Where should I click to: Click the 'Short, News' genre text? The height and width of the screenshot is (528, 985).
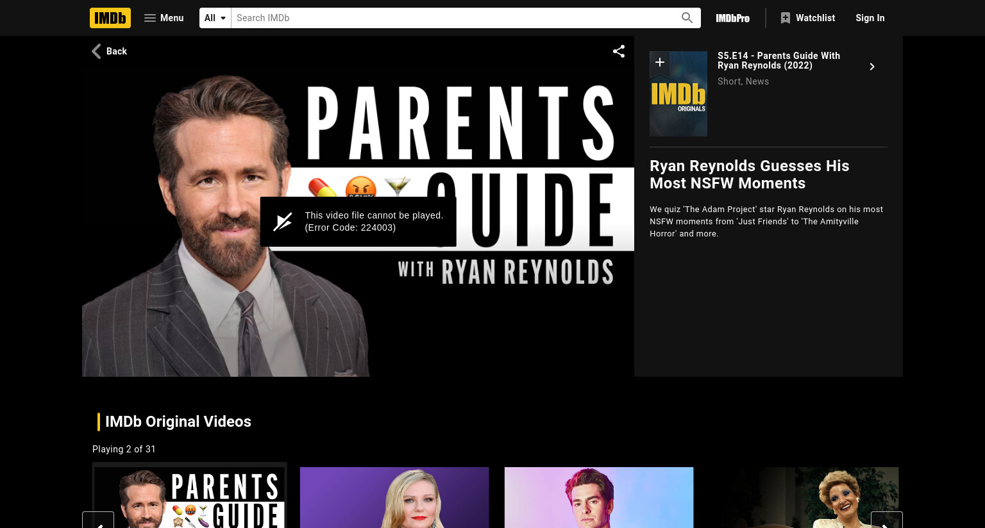[x=743, y=81]
